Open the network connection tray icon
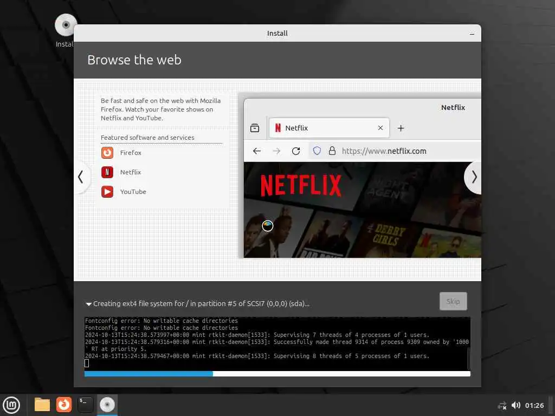Screen dimensions: 555x416 coord(502,405)
